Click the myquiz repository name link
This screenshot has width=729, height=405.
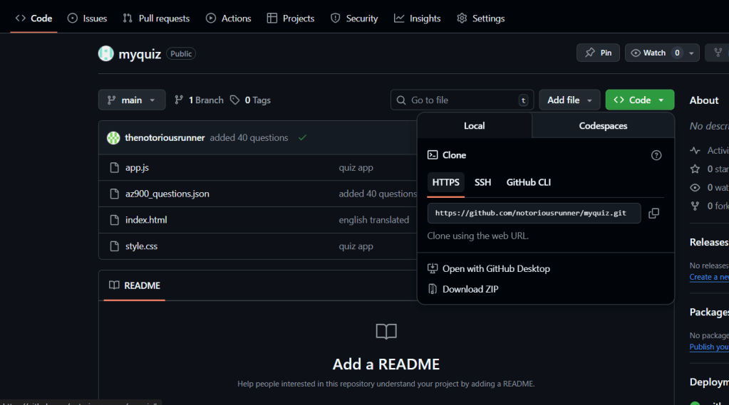coord(140,54)
